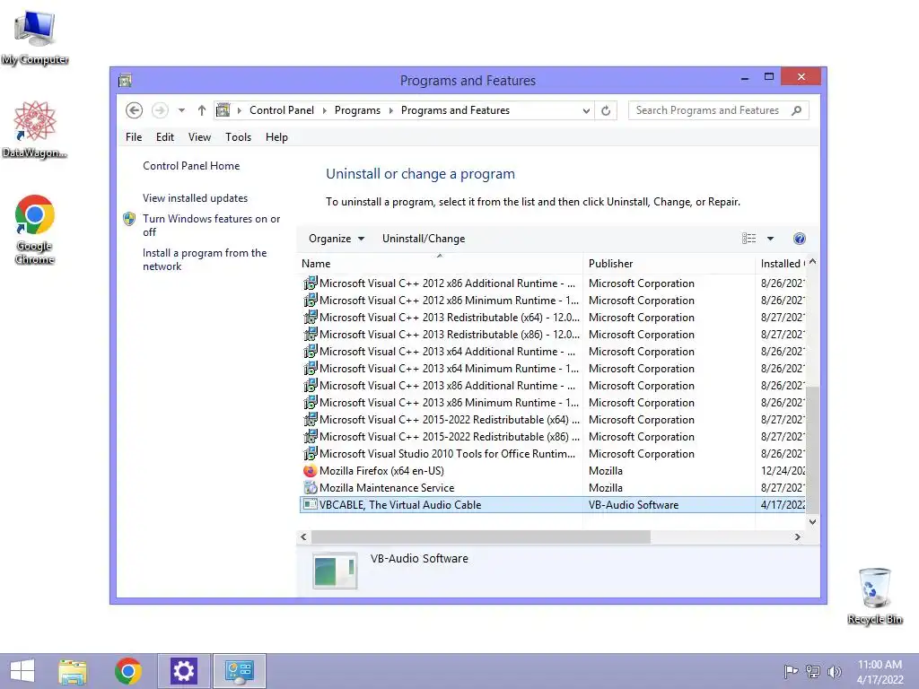Select Microsoft Visual Studio 2010 Tools for Office

[554, 454]
